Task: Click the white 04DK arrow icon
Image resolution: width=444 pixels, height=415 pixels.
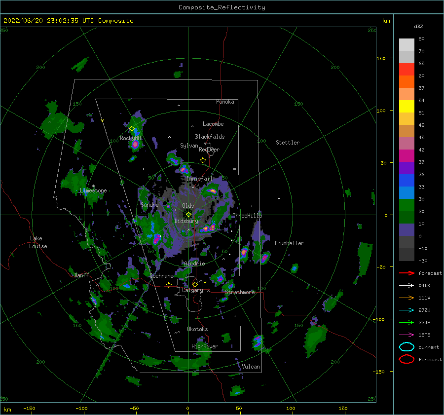Action: pos(407,285)
